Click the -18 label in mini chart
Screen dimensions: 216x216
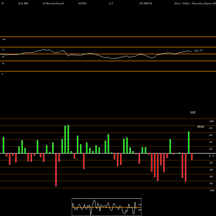point(140,205)
